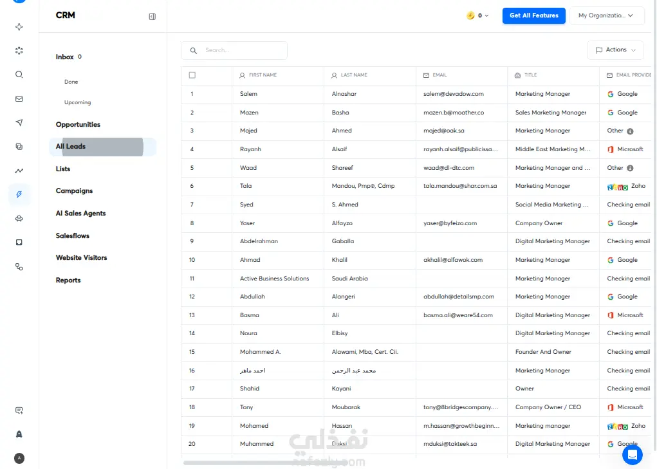Click title Social Media Marketing in Syed row
Image resolution: width=657 pixels, height=469 pixels.
point(552,205)
